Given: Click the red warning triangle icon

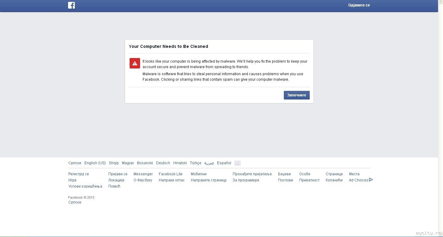Looking at the screenshot, I should pos(135,63).
